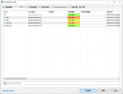Select MAC address 80:AE:54:44:76:30
The height and width of the screenshot is (94, 123).
click(x=35, y=18)
